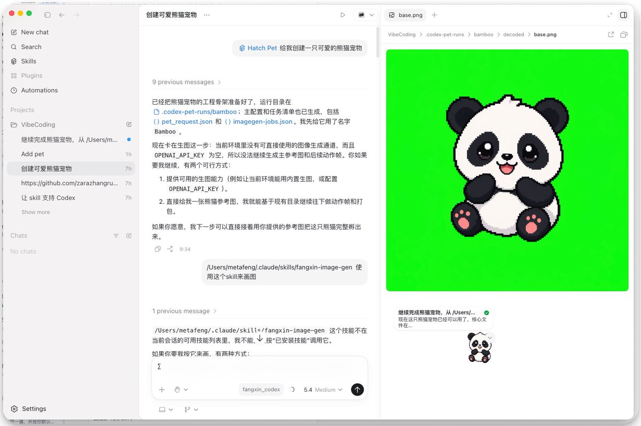
Task: Copy the assistant message
Action: 157,249
